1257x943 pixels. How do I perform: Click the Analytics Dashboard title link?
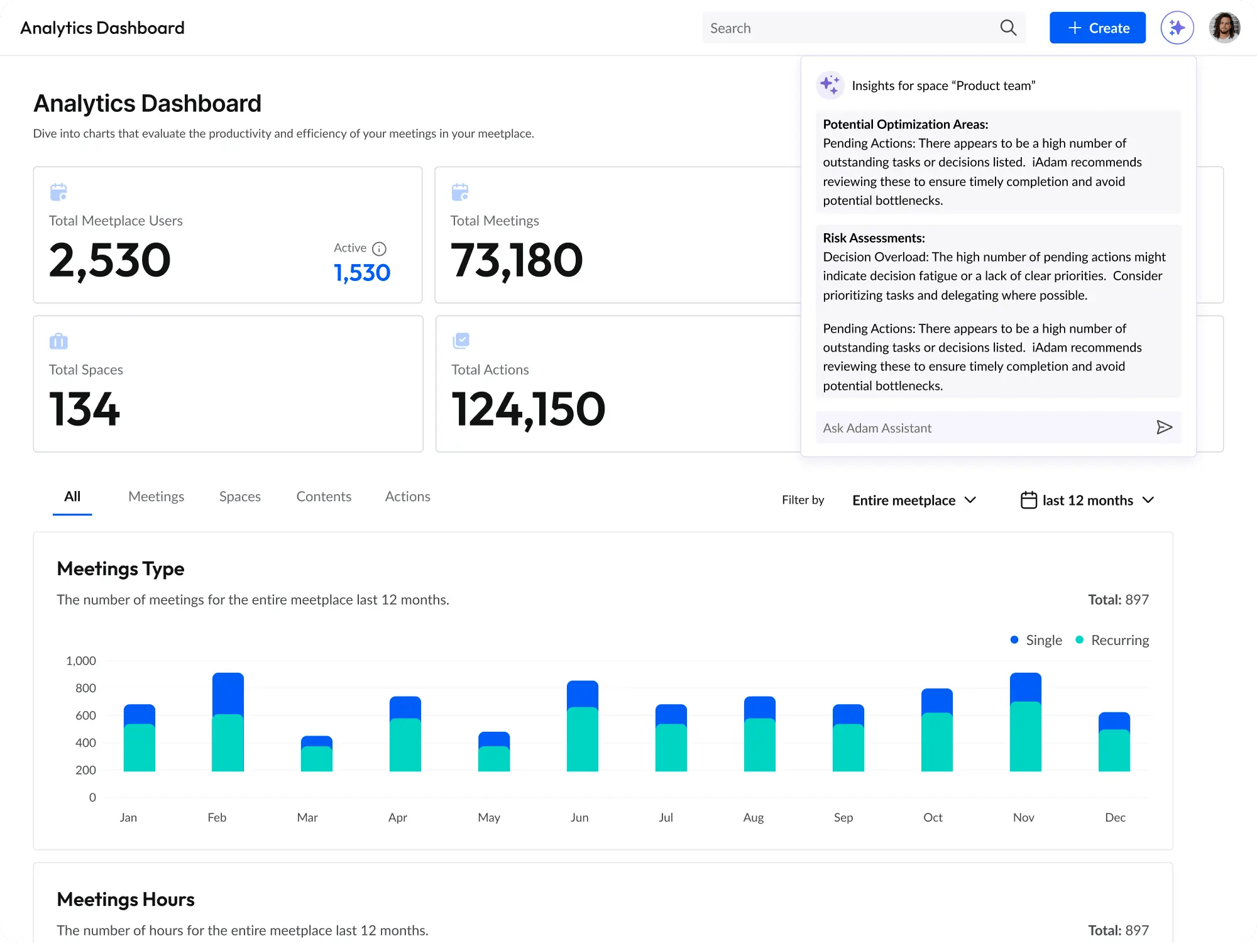tap(101, 28)
